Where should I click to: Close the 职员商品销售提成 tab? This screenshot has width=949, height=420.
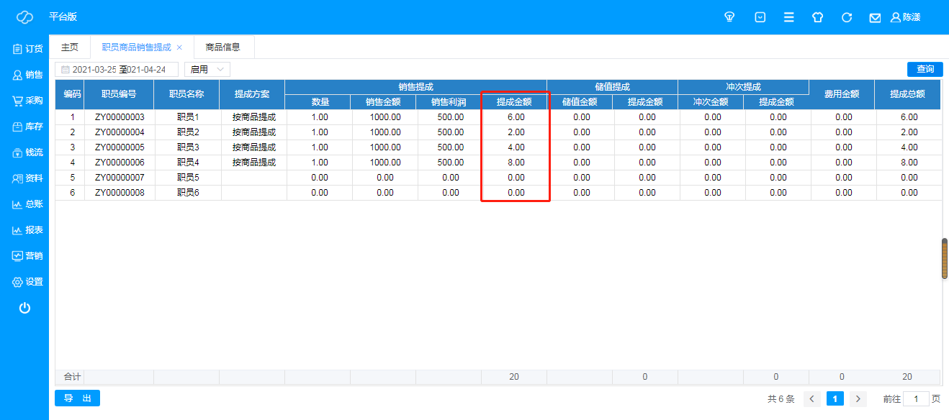point(179,47)
